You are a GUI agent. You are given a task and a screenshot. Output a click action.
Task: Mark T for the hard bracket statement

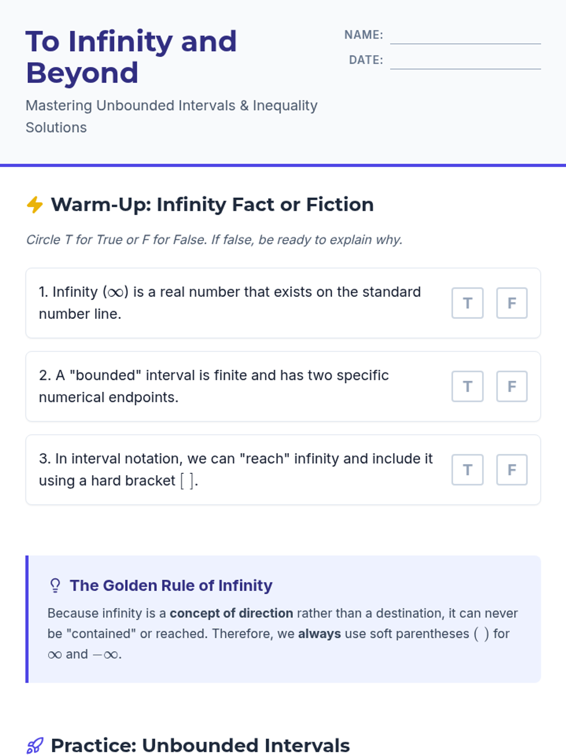467,470
